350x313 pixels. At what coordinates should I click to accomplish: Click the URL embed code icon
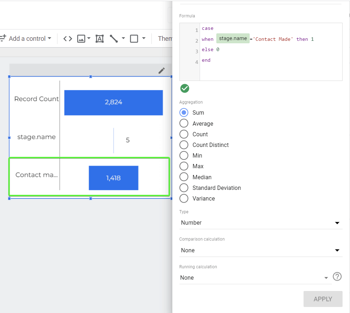[x=68, y=39]
